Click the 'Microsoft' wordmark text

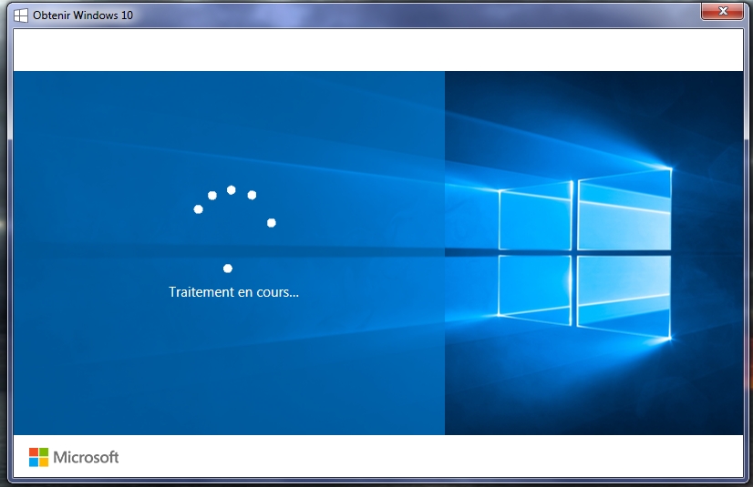click(x=86, y=457)
